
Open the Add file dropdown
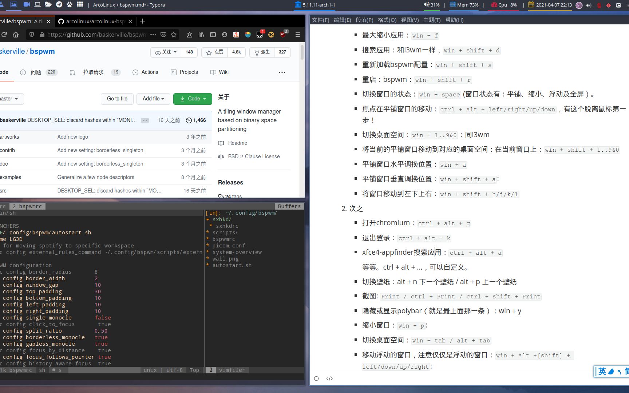coord(153,99)
